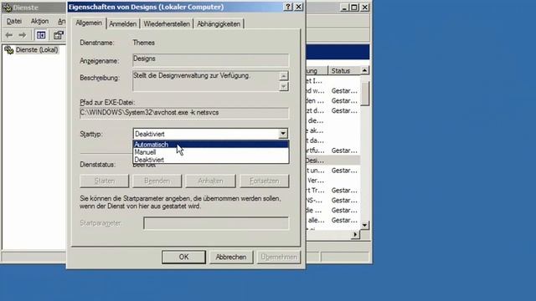Screen dimensions: 536x301
Task: Click the Beenden service button
Action: (157, 181)
